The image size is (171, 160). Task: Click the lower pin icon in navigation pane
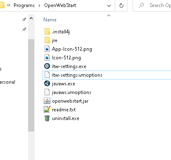click(24, 29)
